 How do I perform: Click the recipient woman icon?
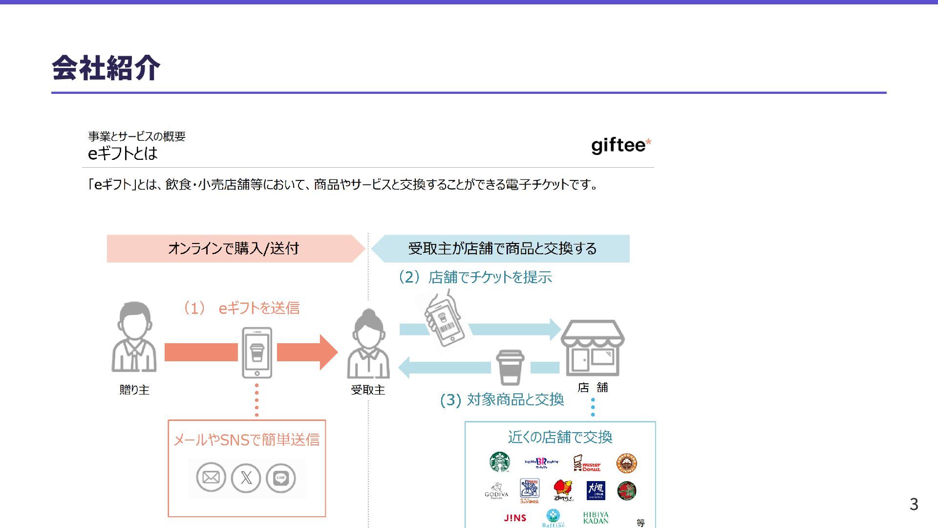[368, 344]
